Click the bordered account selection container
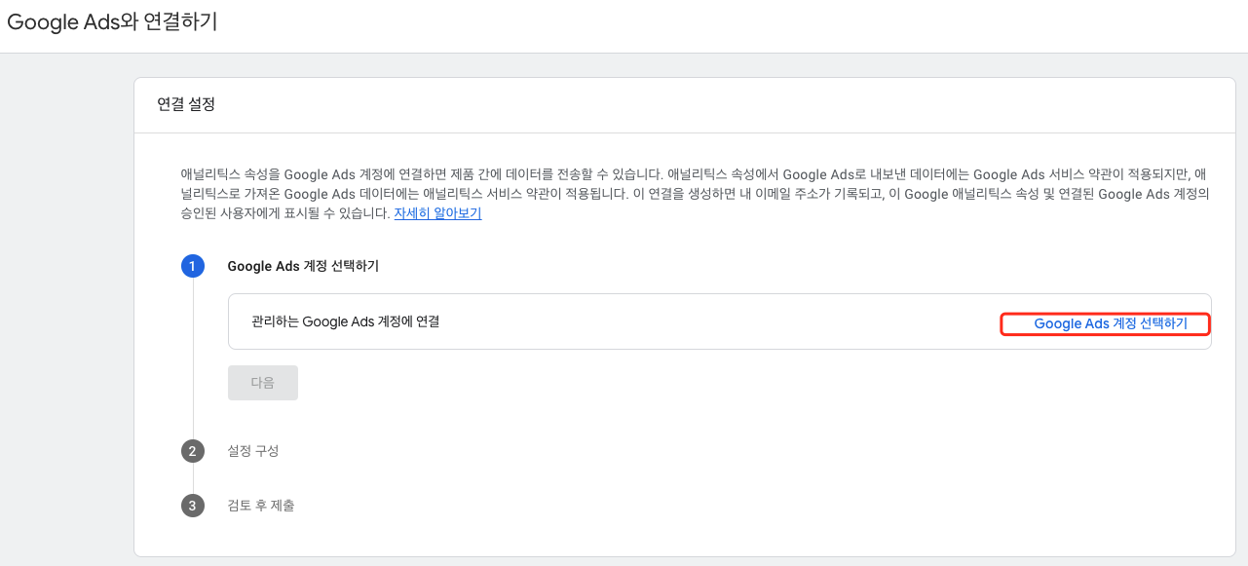This screenshot has height=566, width=1248. pyautogui.click(x=721, y=321)
